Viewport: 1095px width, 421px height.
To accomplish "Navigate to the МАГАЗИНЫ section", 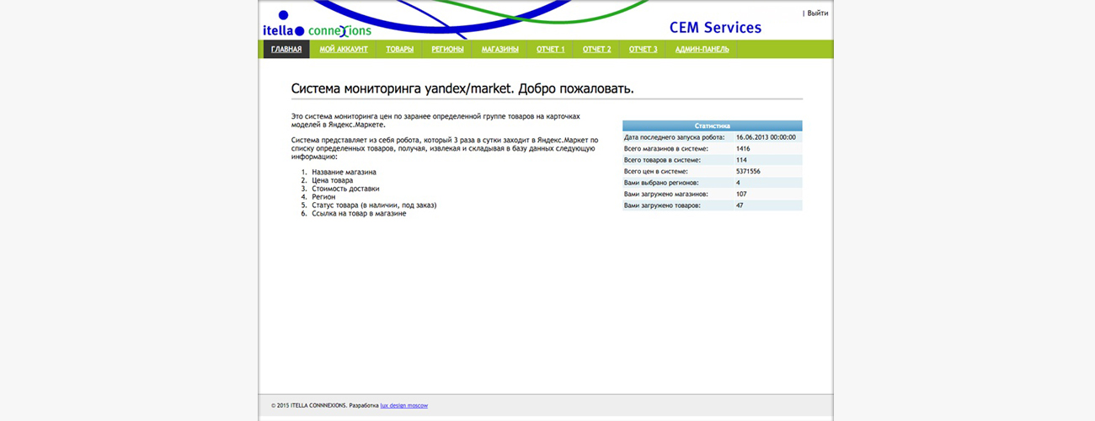I will point(499,50).
